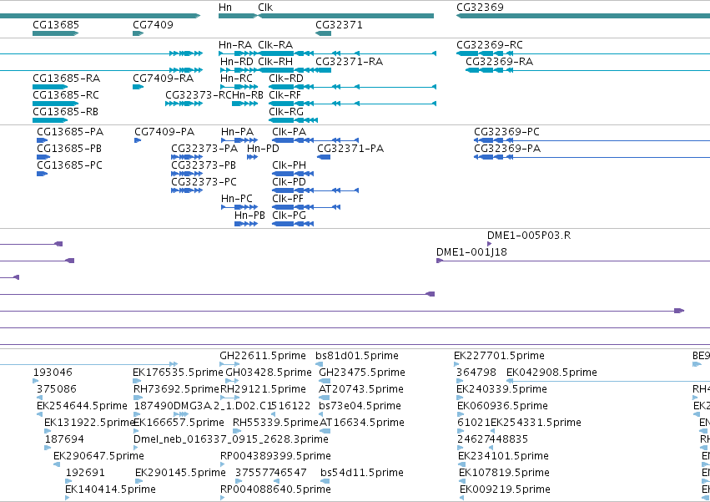710x502 pixels.
Task: Select the EK060936.5prime EST label
Action: 502,406
